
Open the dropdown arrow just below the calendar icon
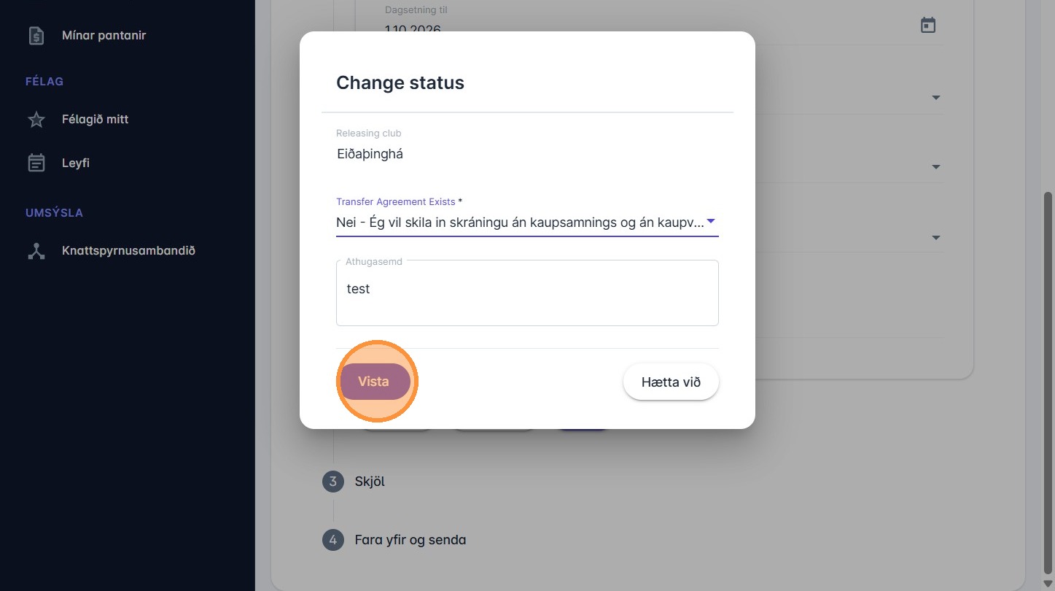point(936,98)
